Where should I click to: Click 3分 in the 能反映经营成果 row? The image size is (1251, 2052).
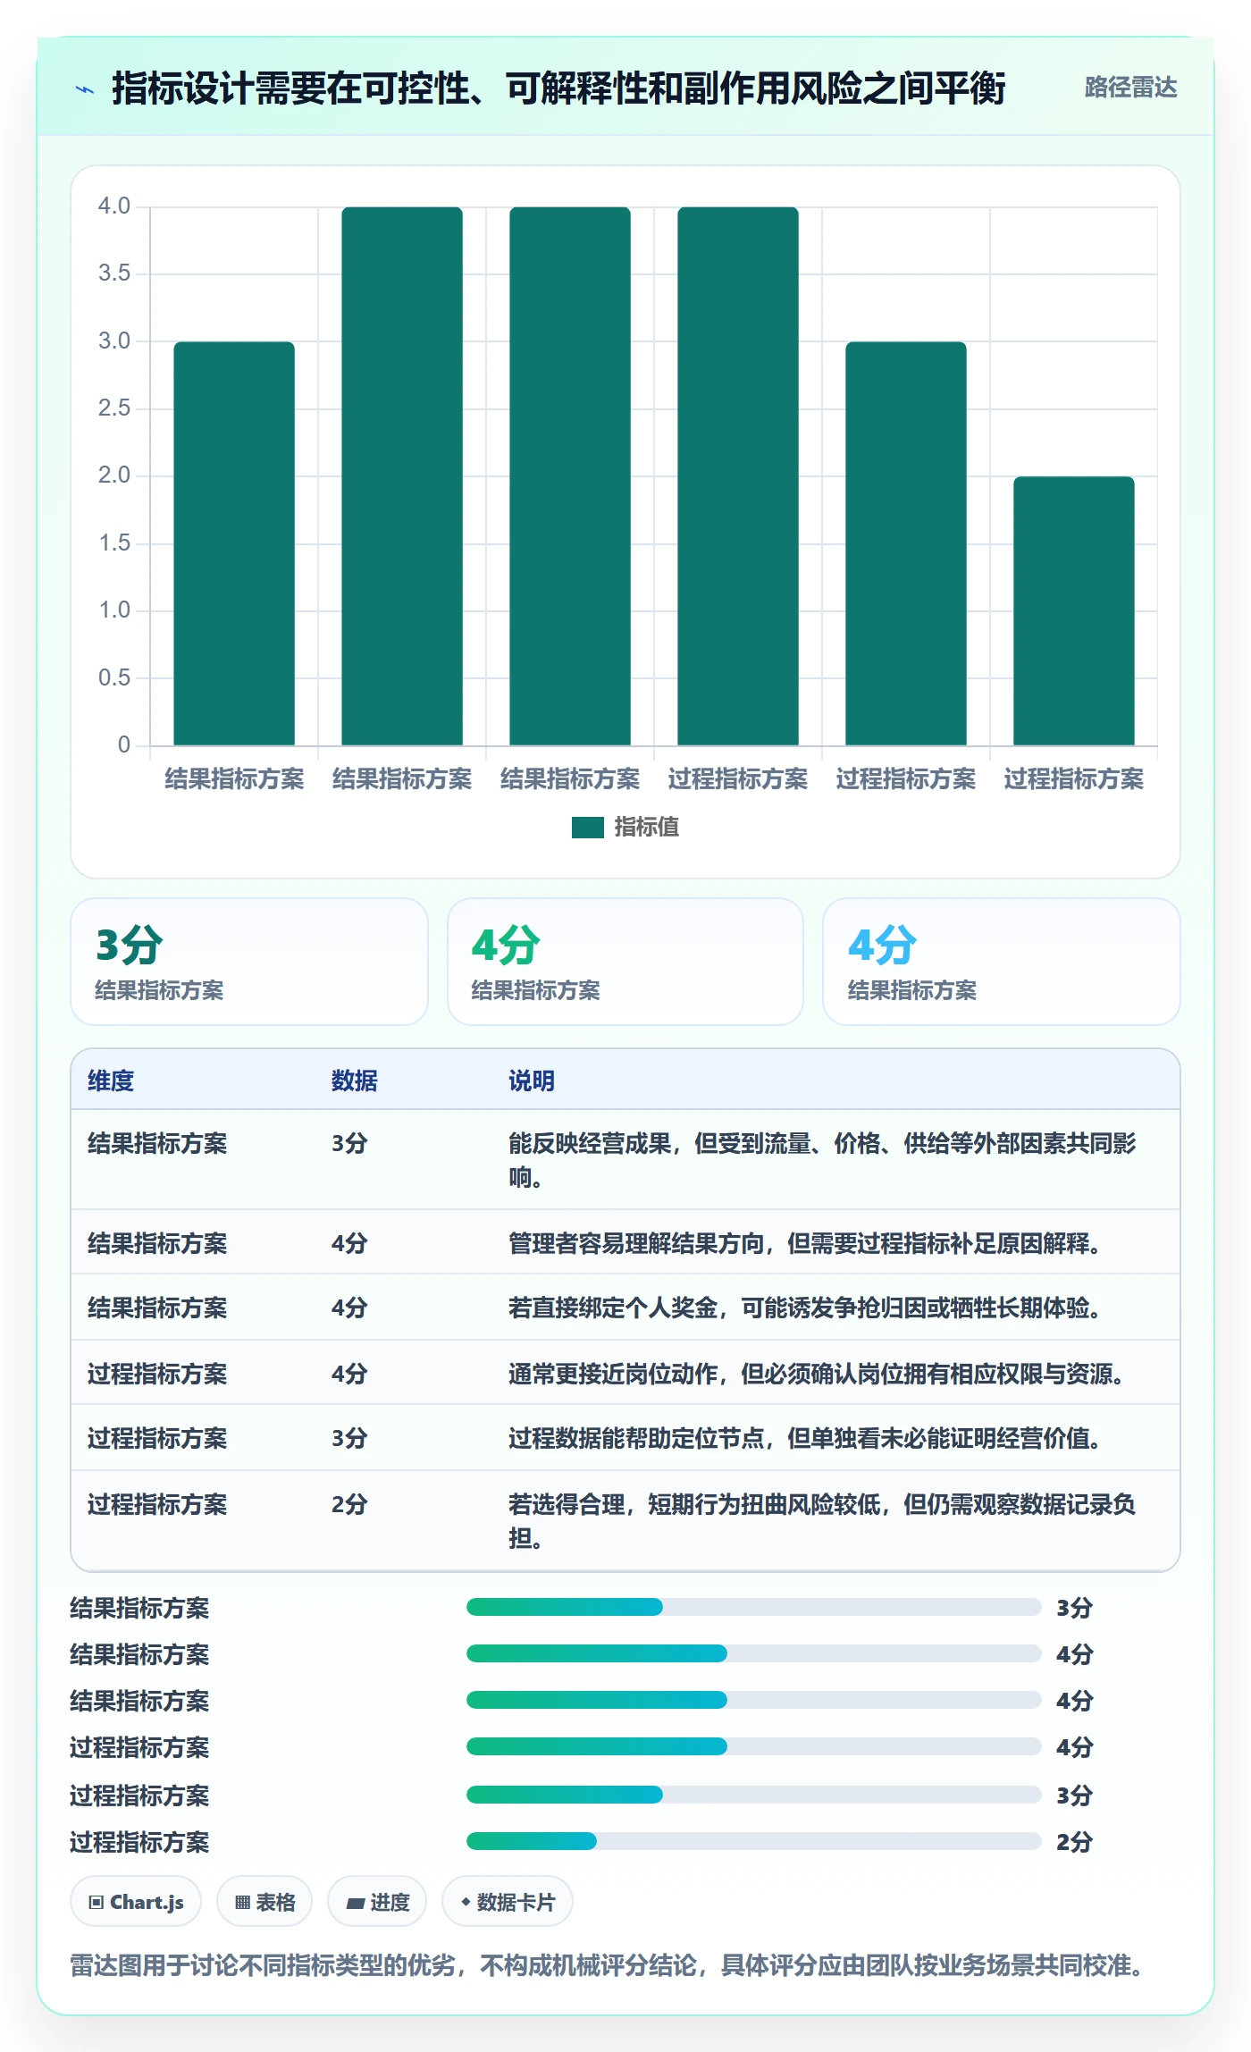(349, 1143)
